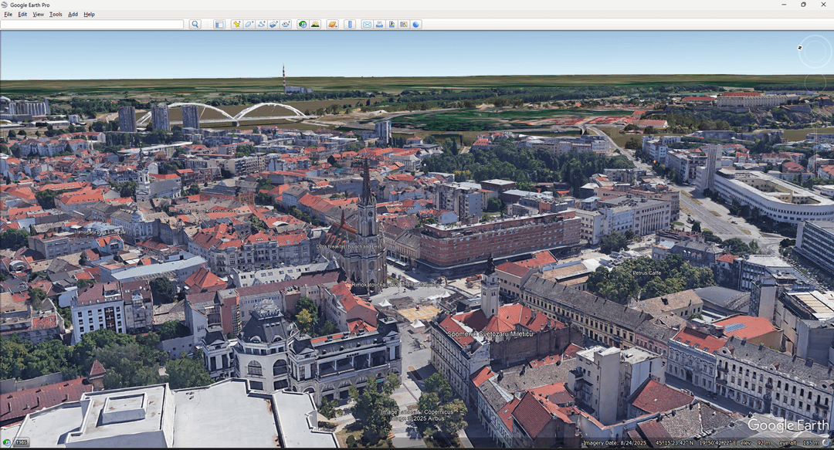Click in the search input field
The width and height of the screenshot is (834, 450).
point(93,25)
